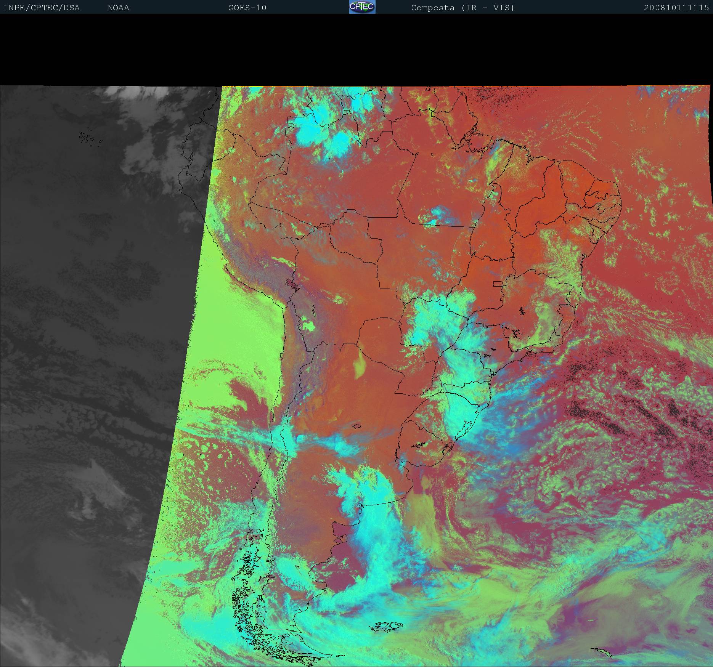Viewport: 713px width, 667px height.
Task: Click the CPTEC logo in header
Action: (x=362, y=7)
